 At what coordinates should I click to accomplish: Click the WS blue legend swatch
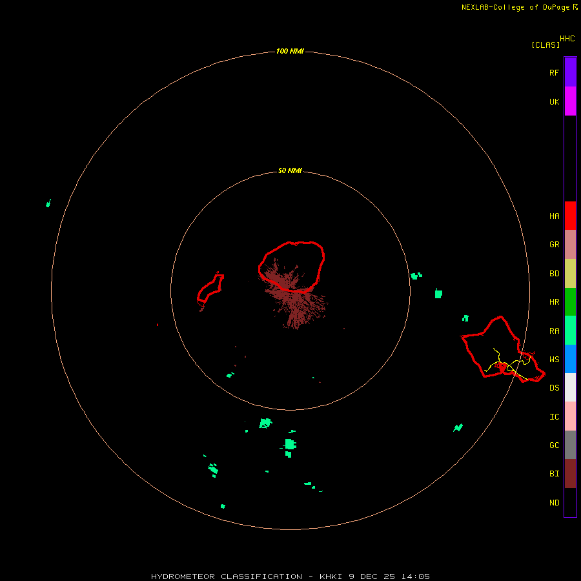pos(570,359)
